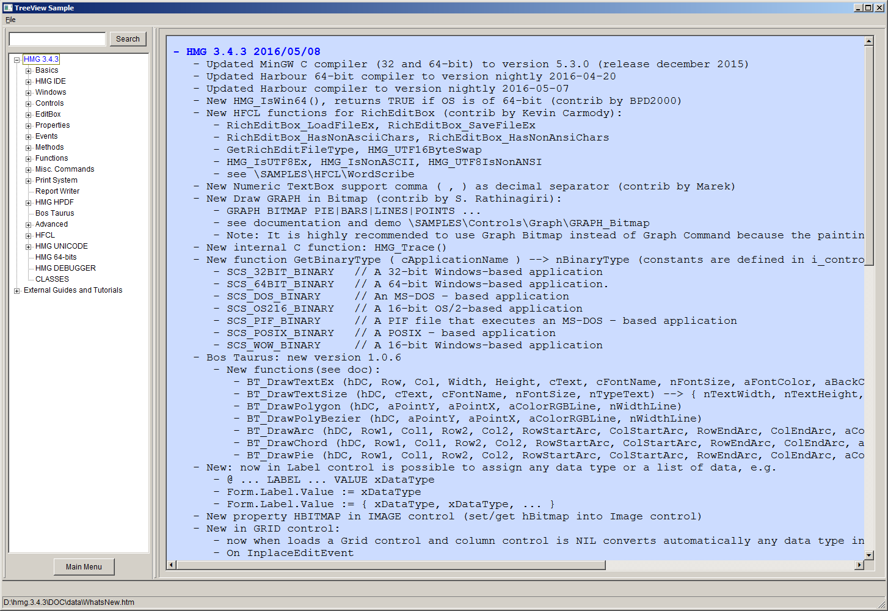Click the Main Menu button
888x611 pixels.
point(84,566)
